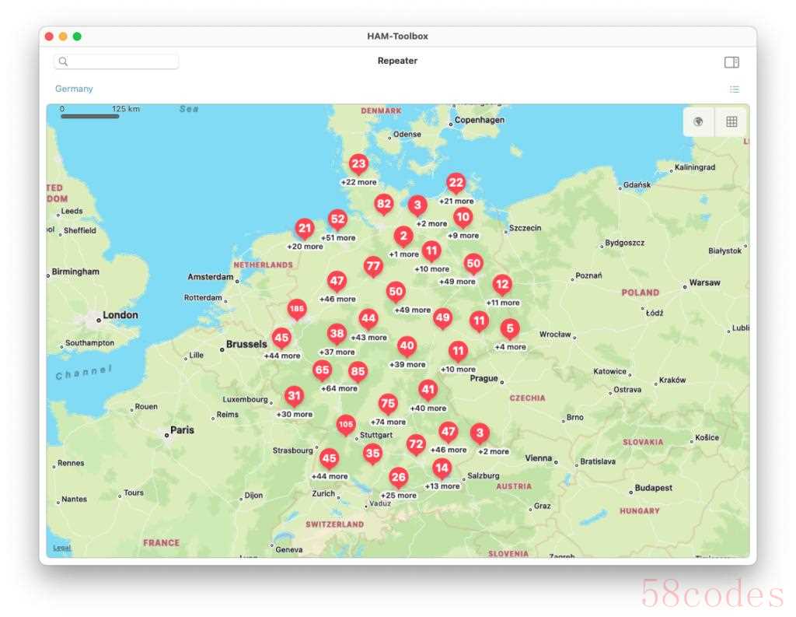796x617 pixels.
Task: Click the Paris city label
Action: coord(182,430)
